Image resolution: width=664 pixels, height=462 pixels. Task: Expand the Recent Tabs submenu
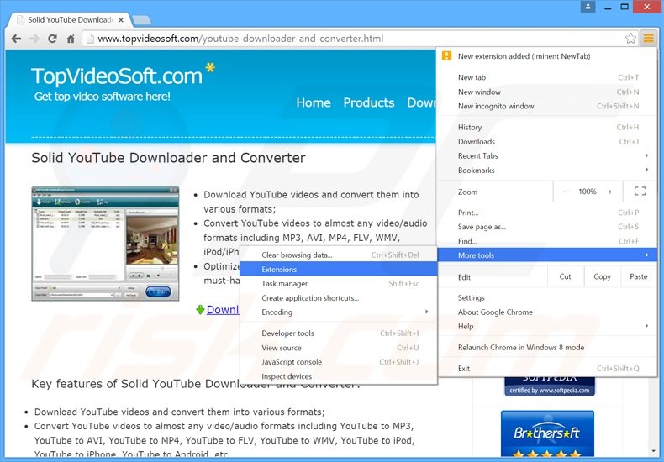[x=547, y=155]
